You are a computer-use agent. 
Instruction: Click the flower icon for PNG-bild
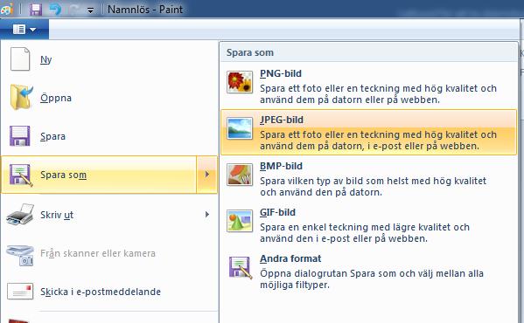coord(240,82)
